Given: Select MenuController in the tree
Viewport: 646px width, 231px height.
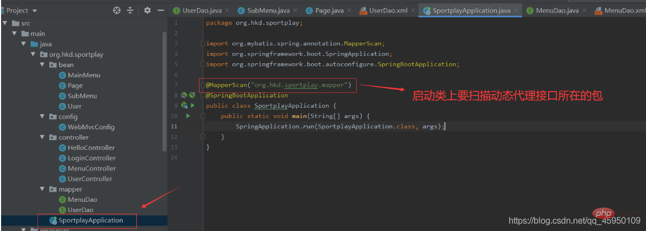Looking at the screenshot, I should 92,168.
